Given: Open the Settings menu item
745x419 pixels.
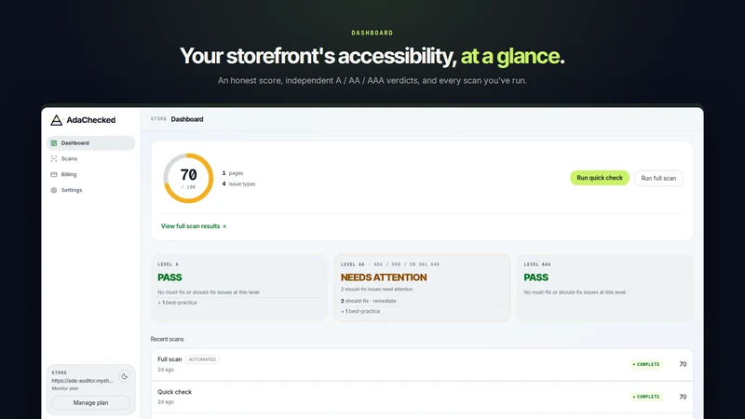Looking at the screenshot, I should tap(90, 190).
